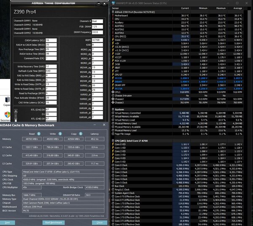Click the Close button in AIDA64 benchmark
The height and width of the screenshot is (226, 253).
(x=100, y=223)
